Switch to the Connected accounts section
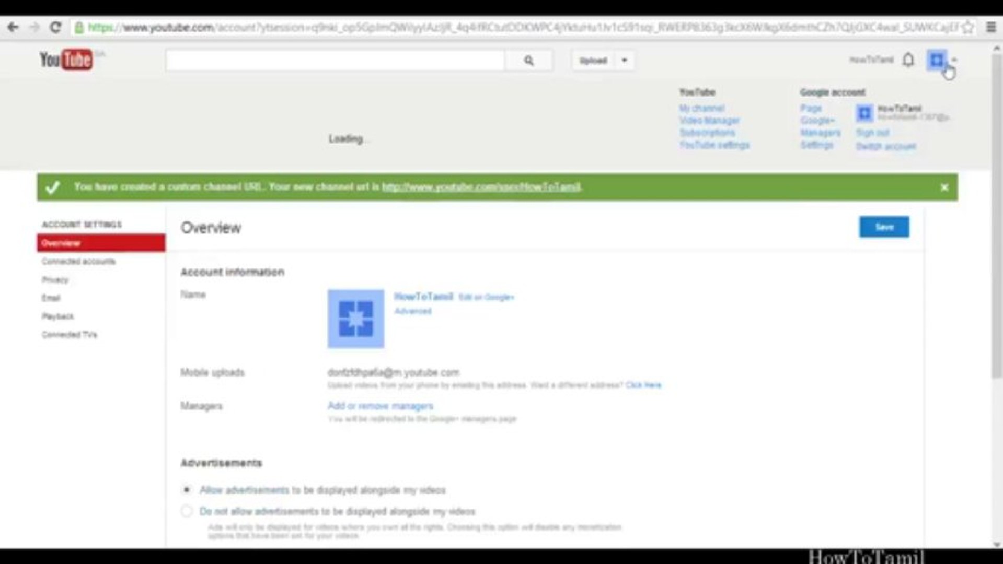The height and width of the screenshot is (564, 1003). 78,261
